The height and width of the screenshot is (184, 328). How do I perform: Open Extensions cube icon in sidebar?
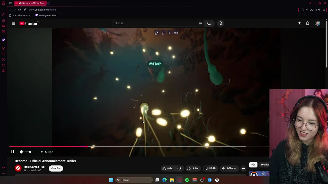tap(4, 65)
